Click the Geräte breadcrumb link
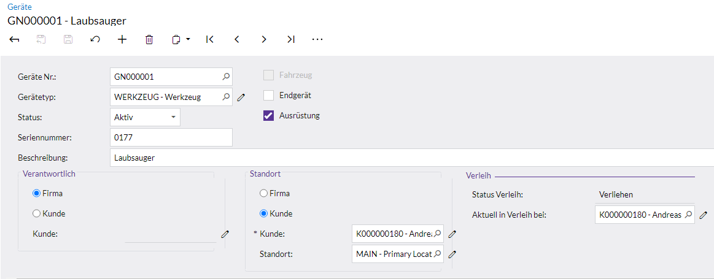714x279 pixels. [x=20, y=7]
